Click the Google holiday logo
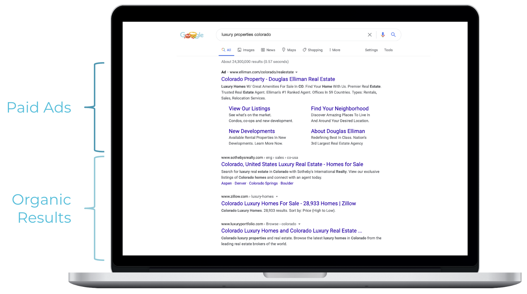527x294 pixels. coord(192,35)
